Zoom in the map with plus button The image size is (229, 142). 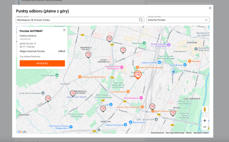205,120
